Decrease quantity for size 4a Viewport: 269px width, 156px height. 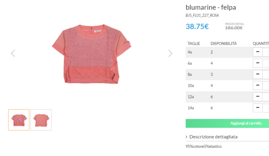click(257, 52)
